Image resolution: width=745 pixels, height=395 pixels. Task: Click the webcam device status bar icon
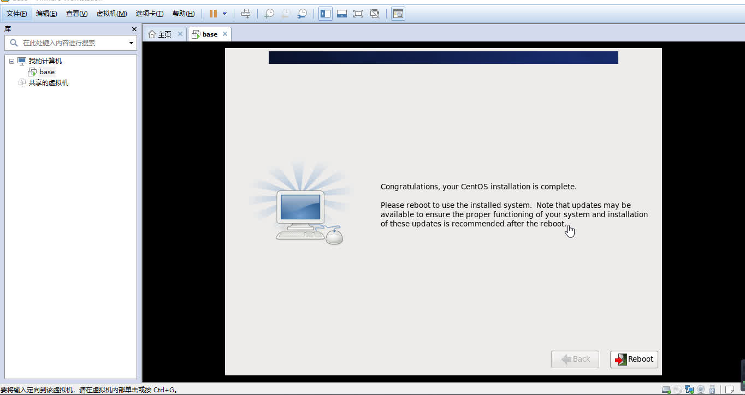pyautogui.click(x=701, y=390)
